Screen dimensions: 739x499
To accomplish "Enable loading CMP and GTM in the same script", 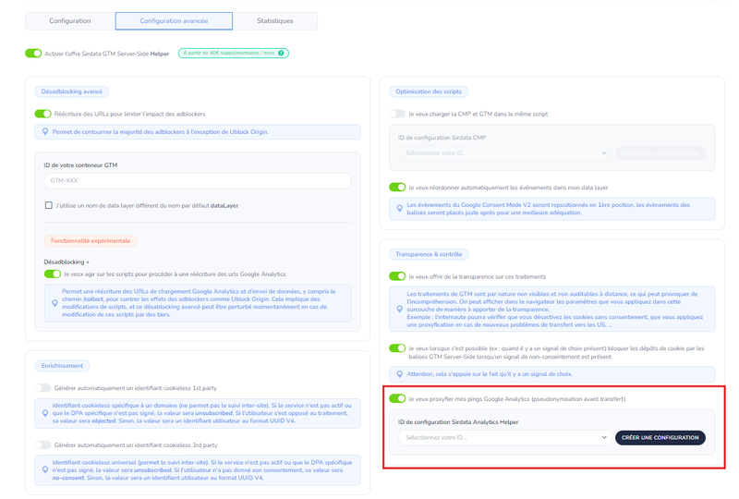I will [x=397, y=114].
